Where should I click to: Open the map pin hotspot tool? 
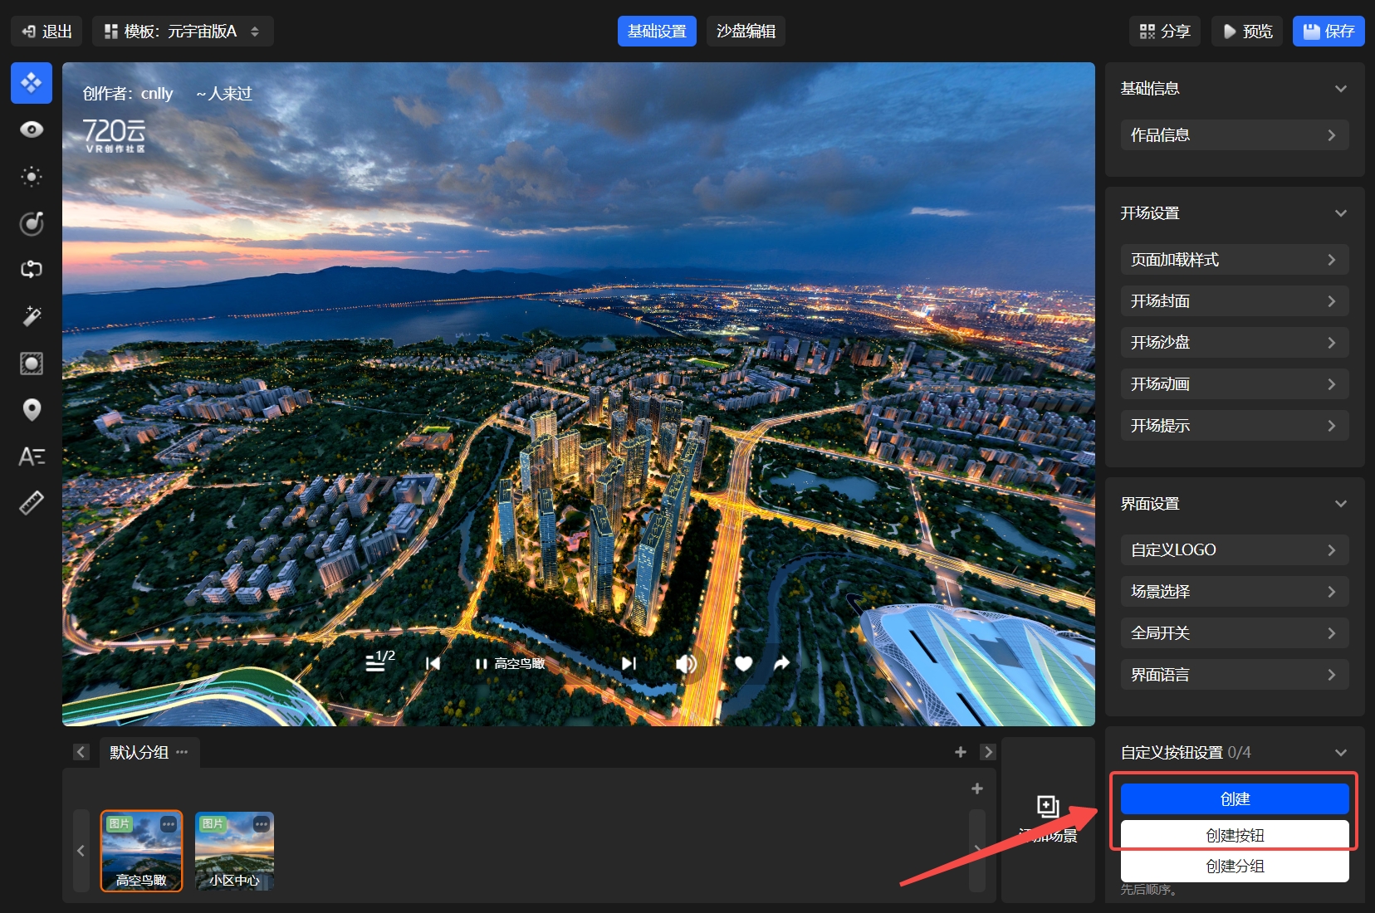32,410
